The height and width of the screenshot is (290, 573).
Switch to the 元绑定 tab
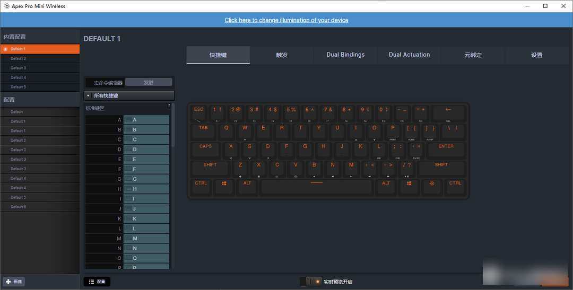[x=473, y=55]
